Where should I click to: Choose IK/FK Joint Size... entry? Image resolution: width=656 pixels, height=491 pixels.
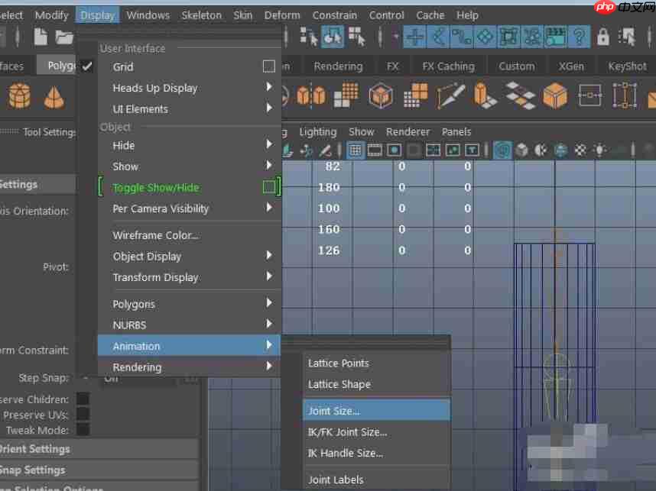coord(376,432)
